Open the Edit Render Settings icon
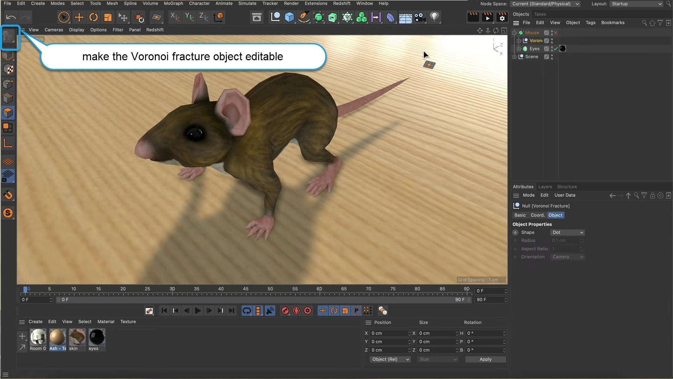The width and height of the screenshot is (673, 379). 502,17
